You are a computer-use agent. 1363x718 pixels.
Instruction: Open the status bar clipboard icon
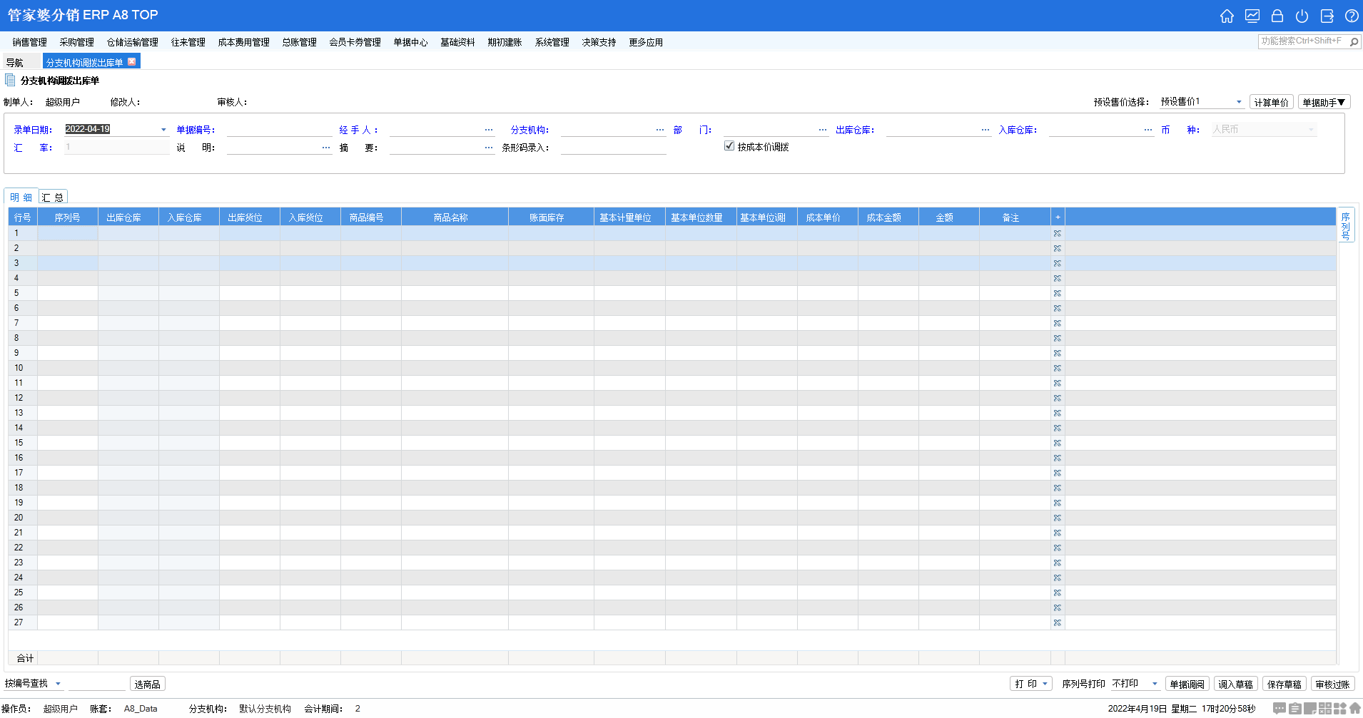tap(1295, 708)
